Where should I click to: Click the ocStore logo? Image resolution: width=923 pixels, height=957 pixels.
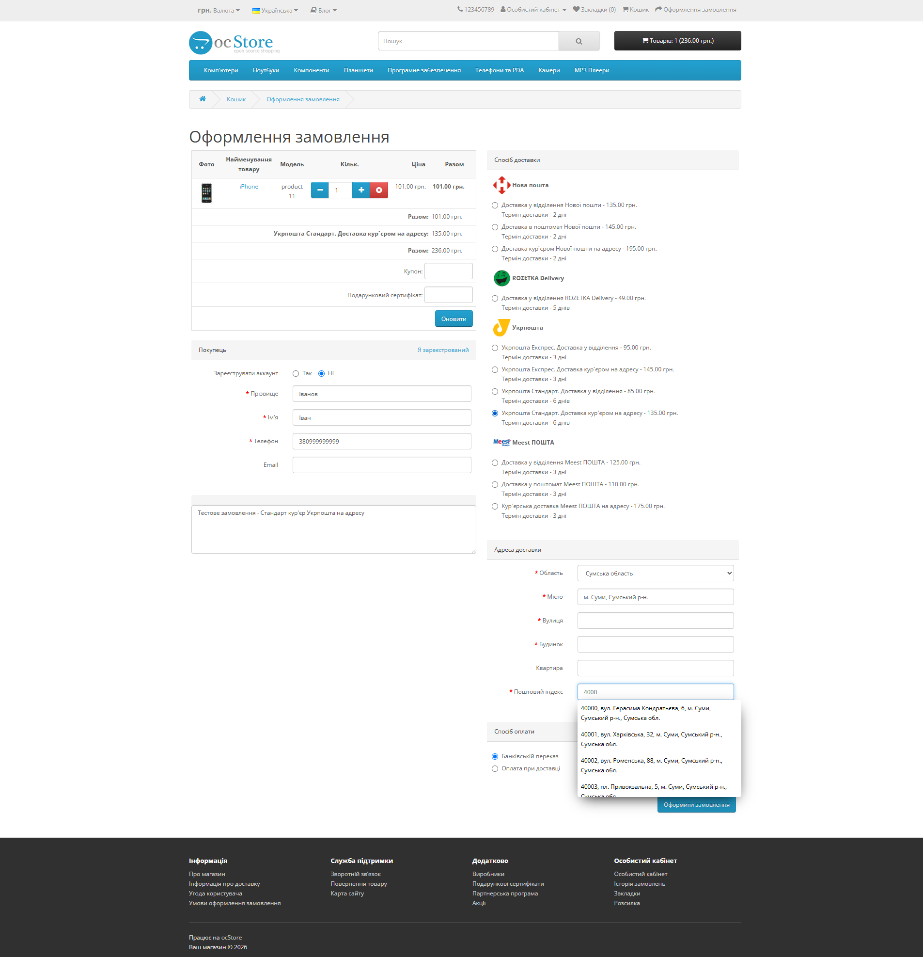click(x=235, y=43)
